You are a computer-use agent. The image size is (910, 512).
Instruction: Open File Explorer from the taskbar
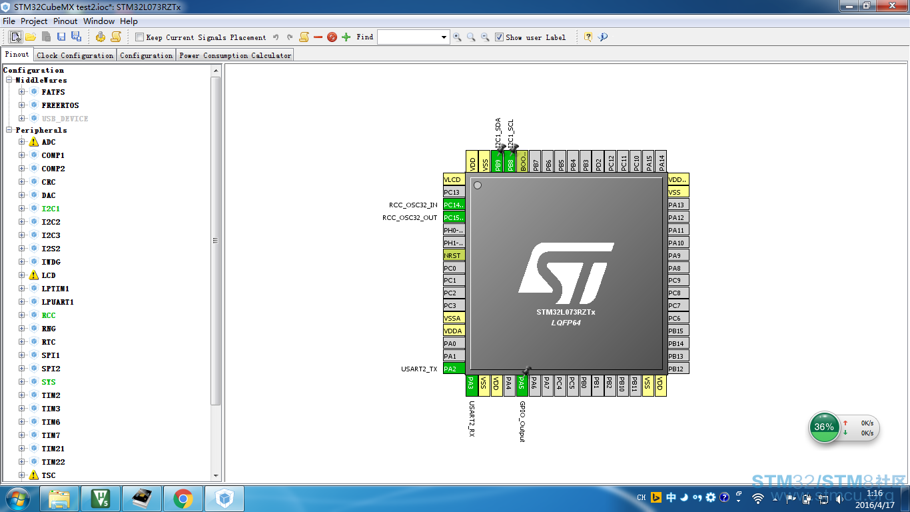(x=59, y=498)
